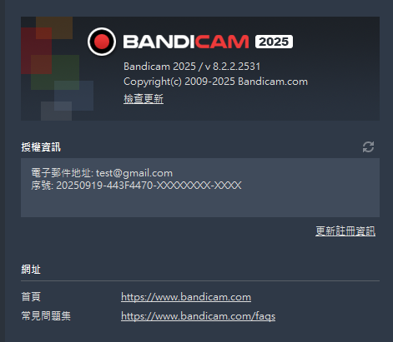This screenshot has width=393, height=342.
Task: Click the 網址 section heading
Action: point(31,270)
